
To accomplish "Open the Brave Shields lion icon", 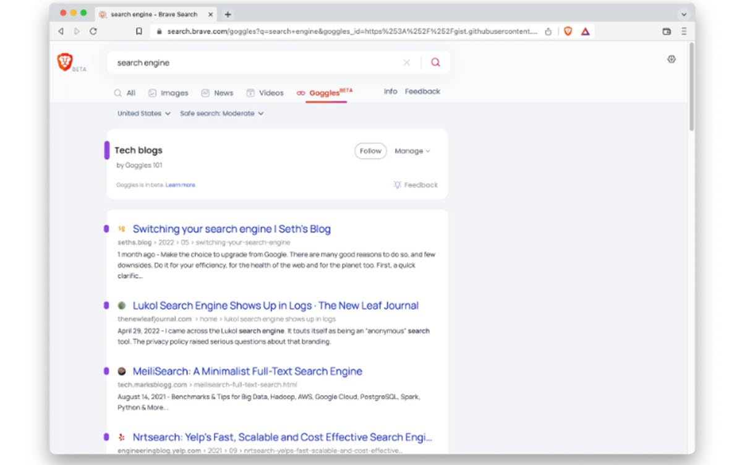I will pos(568,31).
